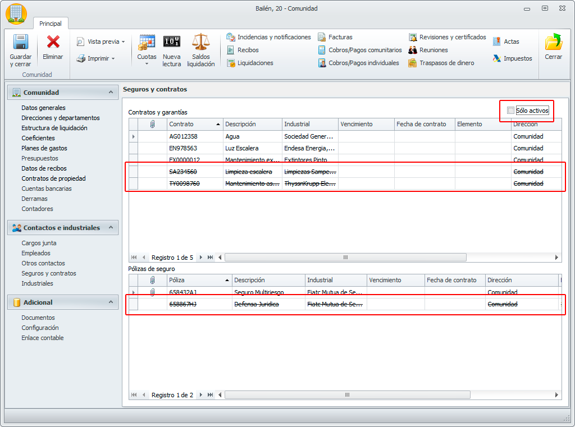Click the red Eliminar X icon
This screenshot has width=575, height=427.
point(53,43)
